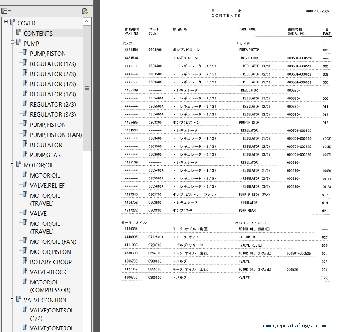This screenshot has width=346, height=332.
Task: Click the CONTENTS bookmark icon
Action: click(19, 32)
